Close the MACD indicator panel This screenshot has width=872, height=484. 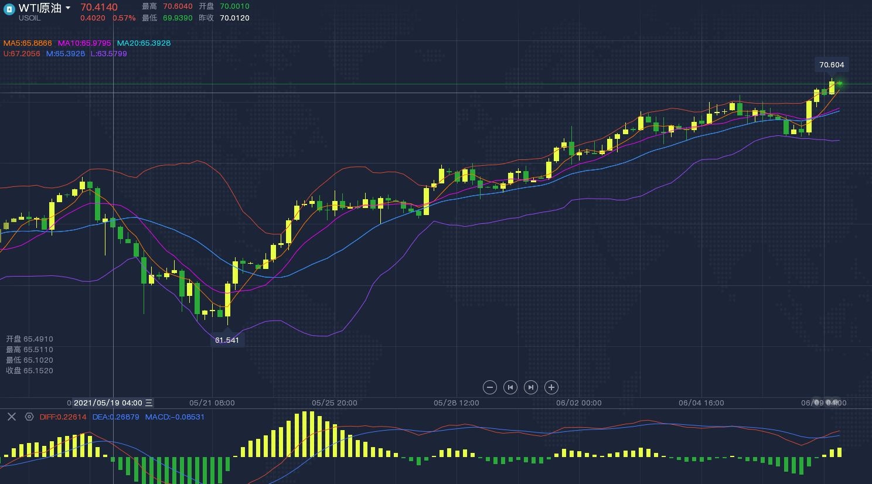coord(11,417)
